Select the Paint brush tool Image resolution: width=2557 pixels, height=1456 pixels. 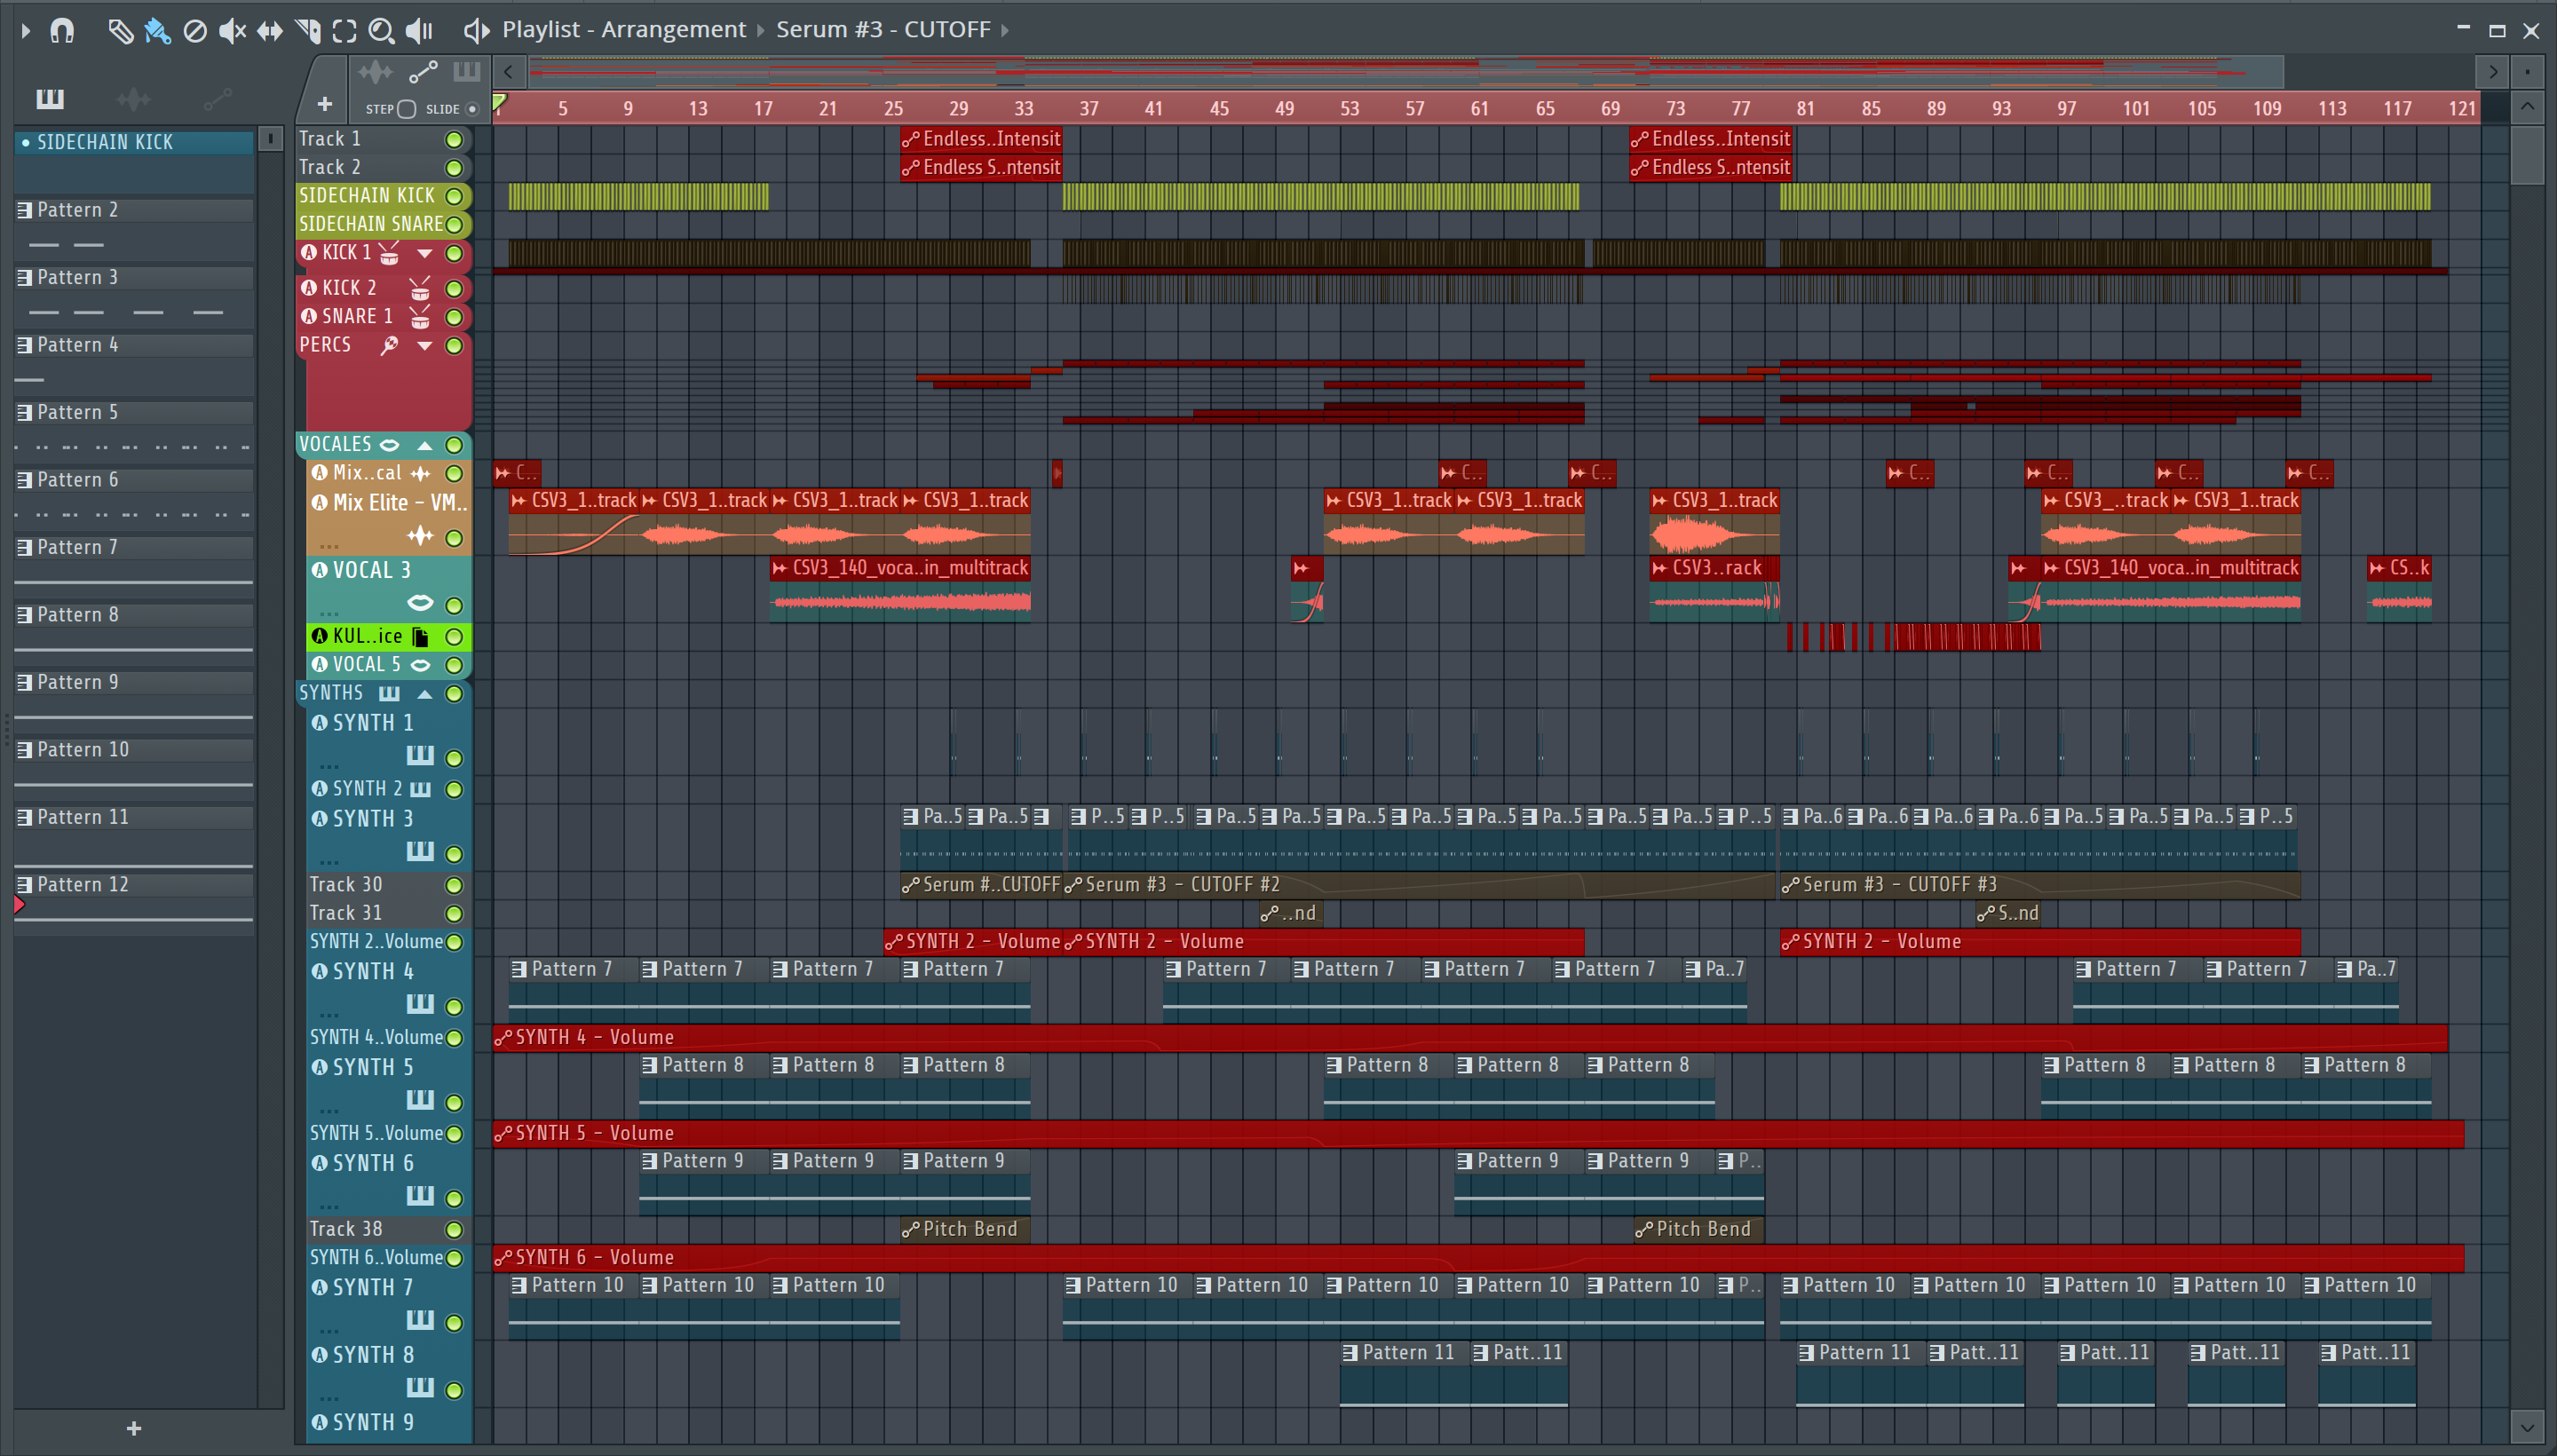pyautogui.click(x=157, y=31)
